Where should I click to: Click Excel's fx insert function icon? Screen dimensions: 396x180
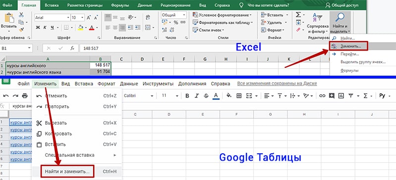point(72,48)
